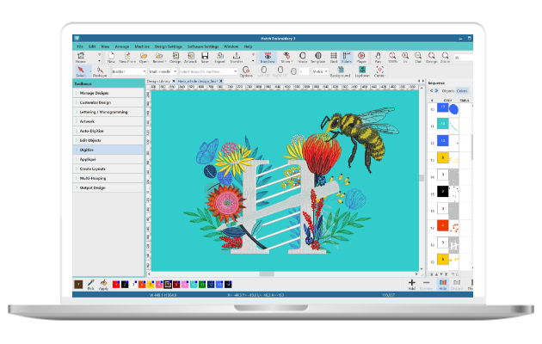Click the Pick color tool

pos(91,283)
